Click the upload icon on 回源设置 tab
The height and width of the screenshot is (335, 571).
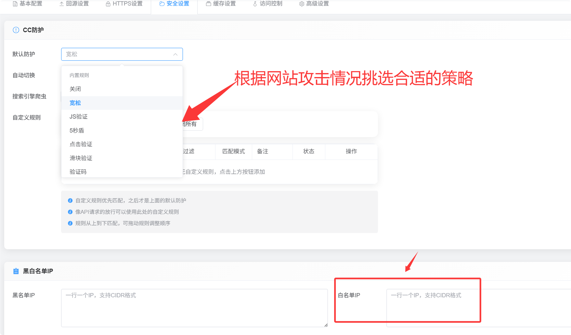tap(61, 4)
